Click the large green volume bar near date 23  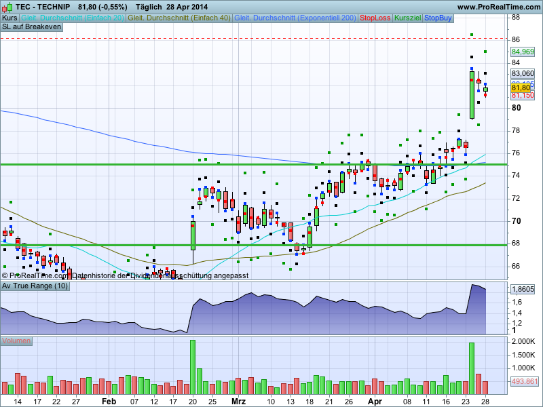tap(472, 368)
